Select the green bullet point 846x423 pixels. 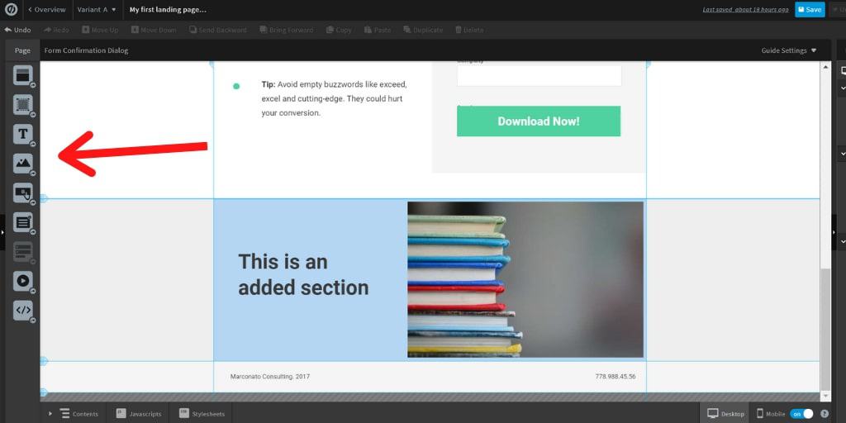pyautogui.click(x=235, y=86)
